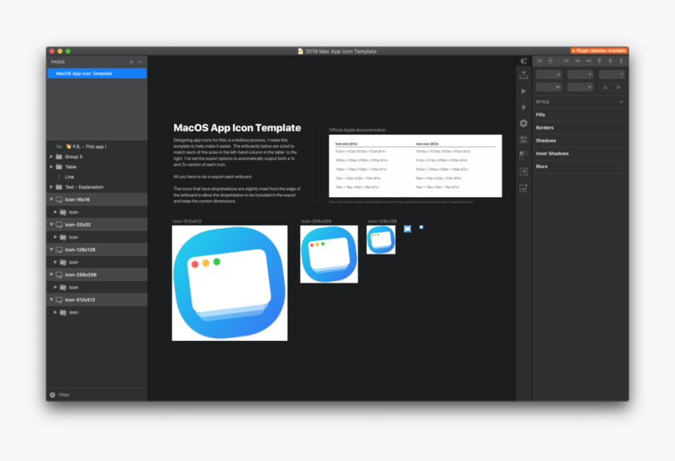Screen dimensions: 675x461
Task: Collapse the icon-16x16 artboard
Action: tap(51, 199)
